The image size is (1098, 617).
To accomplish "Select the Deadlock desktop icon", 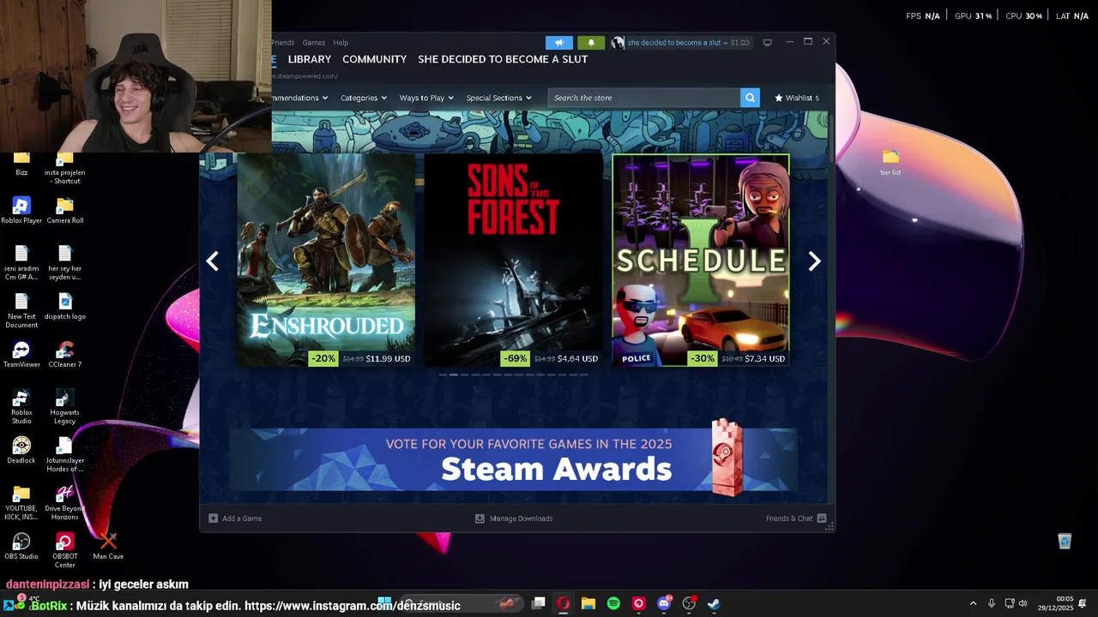I will point(21,451).
